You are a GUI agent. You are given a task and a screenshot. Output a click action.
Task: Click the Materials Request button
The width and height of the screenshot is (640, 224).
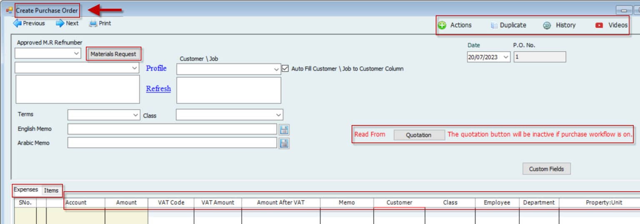pos(113,54)
